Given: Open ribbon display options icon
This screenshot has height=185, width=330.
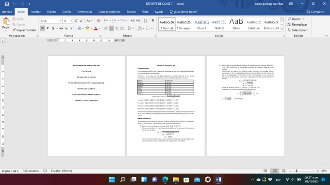Looking at the screenshot, I should [x=291, y=4].
